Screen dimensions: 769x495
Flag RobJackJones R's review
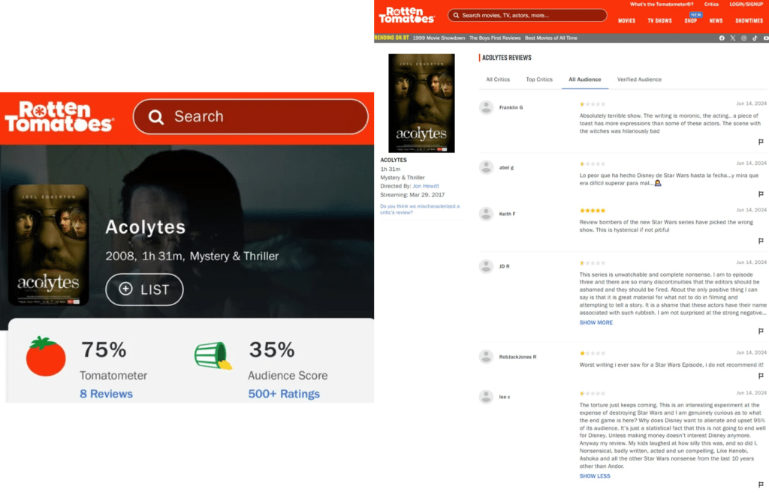coord(761,376)
